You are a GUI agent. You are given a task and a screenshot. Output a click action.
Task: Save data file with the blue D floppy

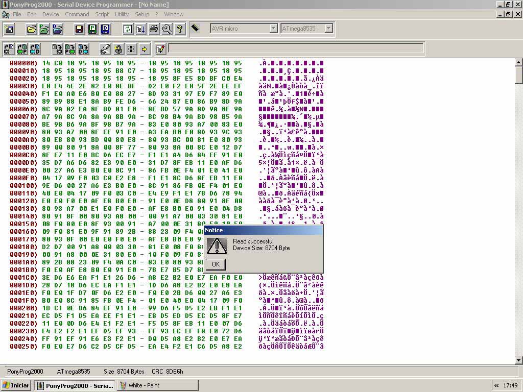(x=105, y=29)
